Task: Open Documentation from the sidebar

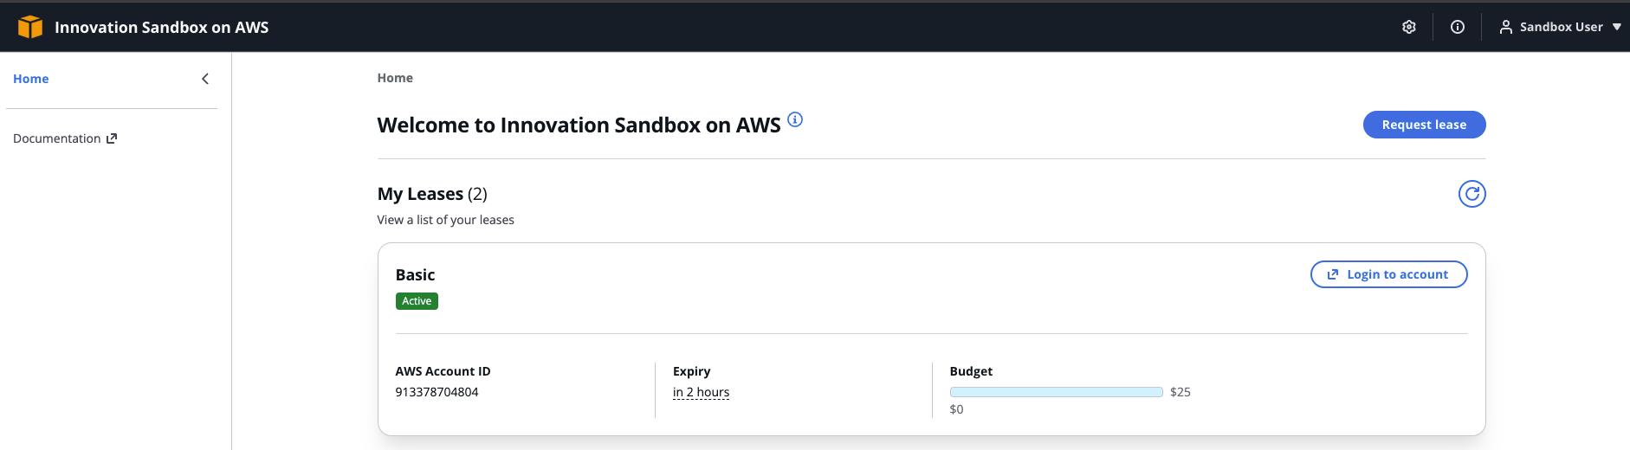Action: 57,138
